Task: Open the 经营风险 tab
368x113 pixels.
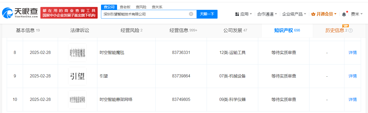Action: click(x=132, y=30)
